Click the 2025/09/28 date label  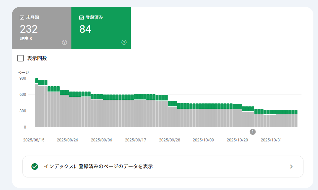tap(170, 140)
